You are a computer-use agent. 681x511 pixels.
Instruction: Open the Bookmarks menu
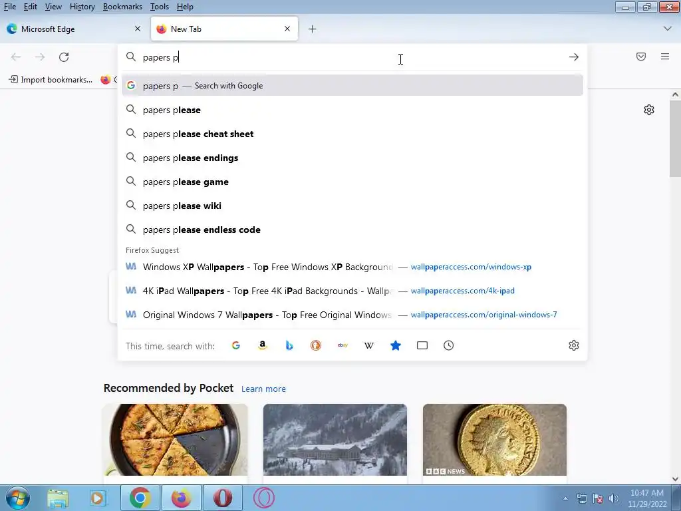point(122,7)
